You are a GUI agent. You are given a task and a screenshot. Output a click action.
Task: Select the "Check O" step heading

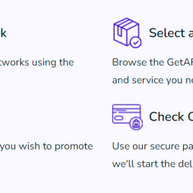click(171, 117)
